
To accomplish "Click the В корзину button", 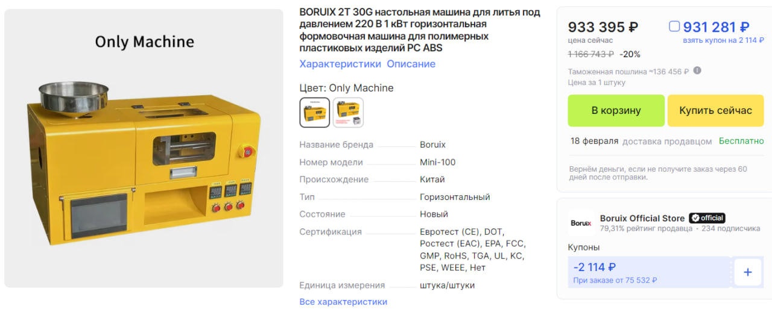I will tap(616, 111).
